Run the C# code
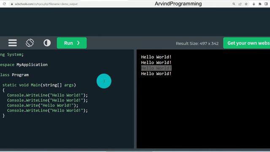Viewport: 270px width, 152px height. [x=72, y=43]
